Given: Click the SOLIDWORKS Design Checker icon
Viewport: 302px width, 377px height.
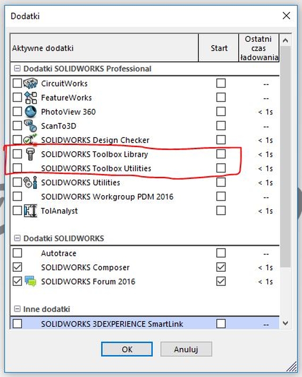Looking at the screenshot, I should pos(30,139).
